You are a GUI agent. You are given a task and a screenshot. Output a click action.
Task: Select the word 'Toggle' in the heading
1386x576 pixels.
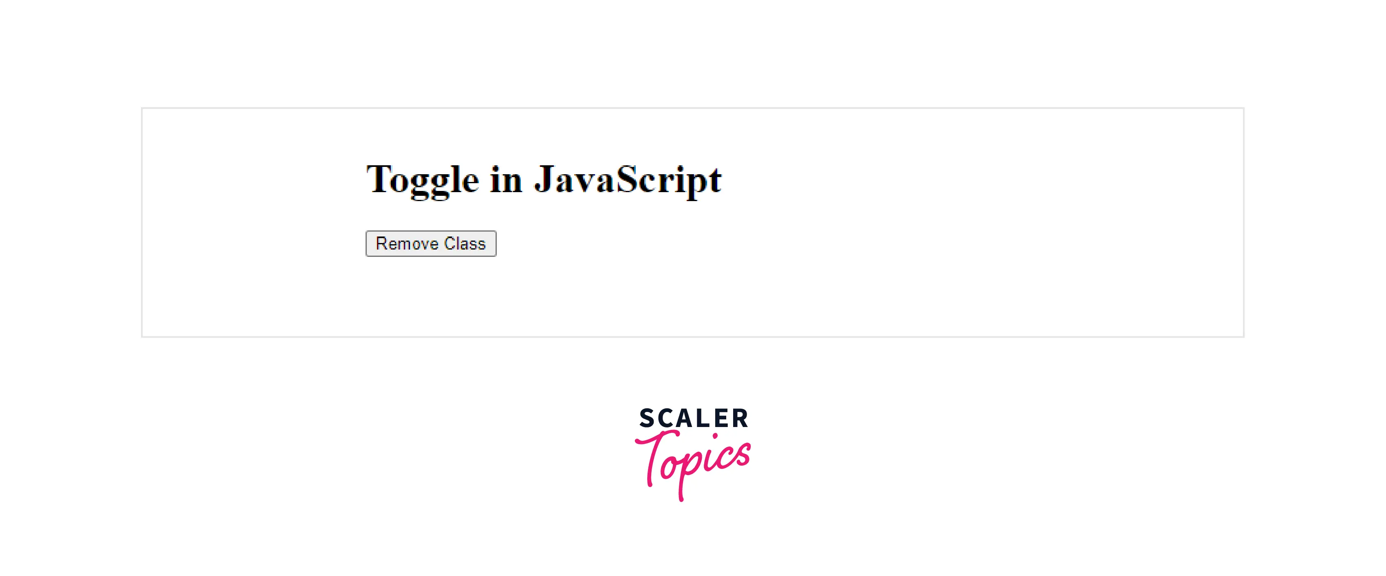(422, 180)
